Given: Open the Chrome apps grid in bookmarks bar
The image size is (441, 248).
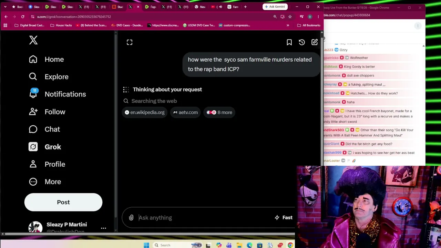Looking at the screenshot, I should [x=5, y=25].
